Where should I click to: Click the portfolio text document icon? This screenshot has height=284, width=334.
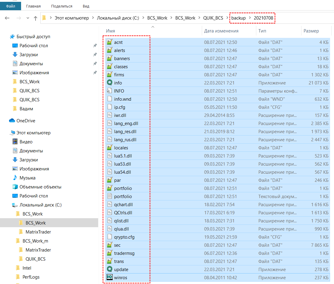pos(110,196)
